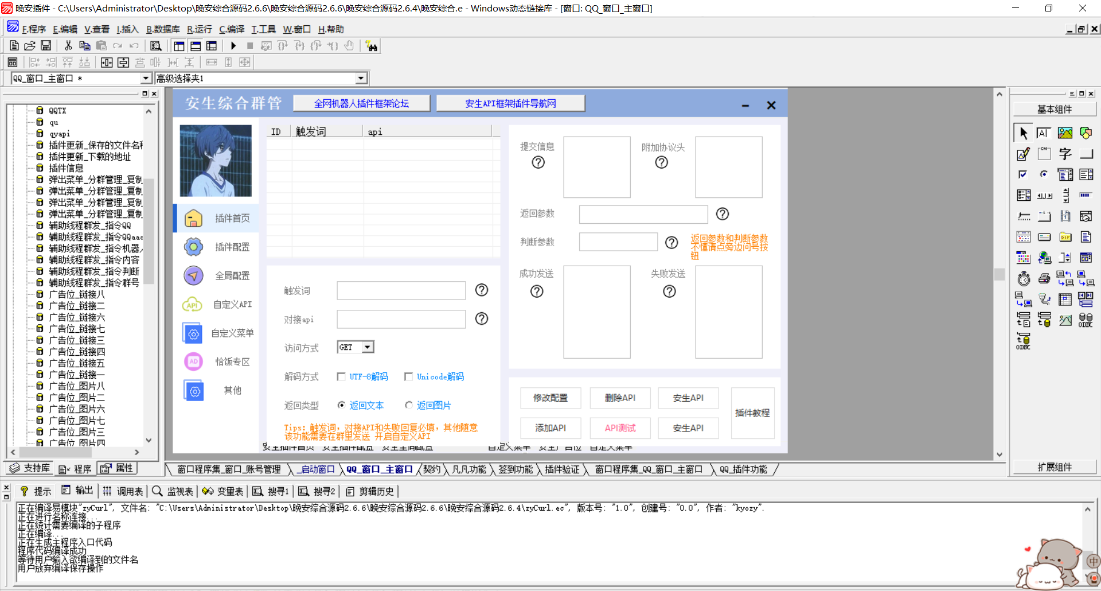Click the help icon next to 返回参数
The image size is (1101, 591).
[723, 214]
